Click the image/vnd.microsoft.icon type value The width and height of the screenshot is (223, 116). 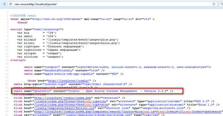[x=163, y=108]
